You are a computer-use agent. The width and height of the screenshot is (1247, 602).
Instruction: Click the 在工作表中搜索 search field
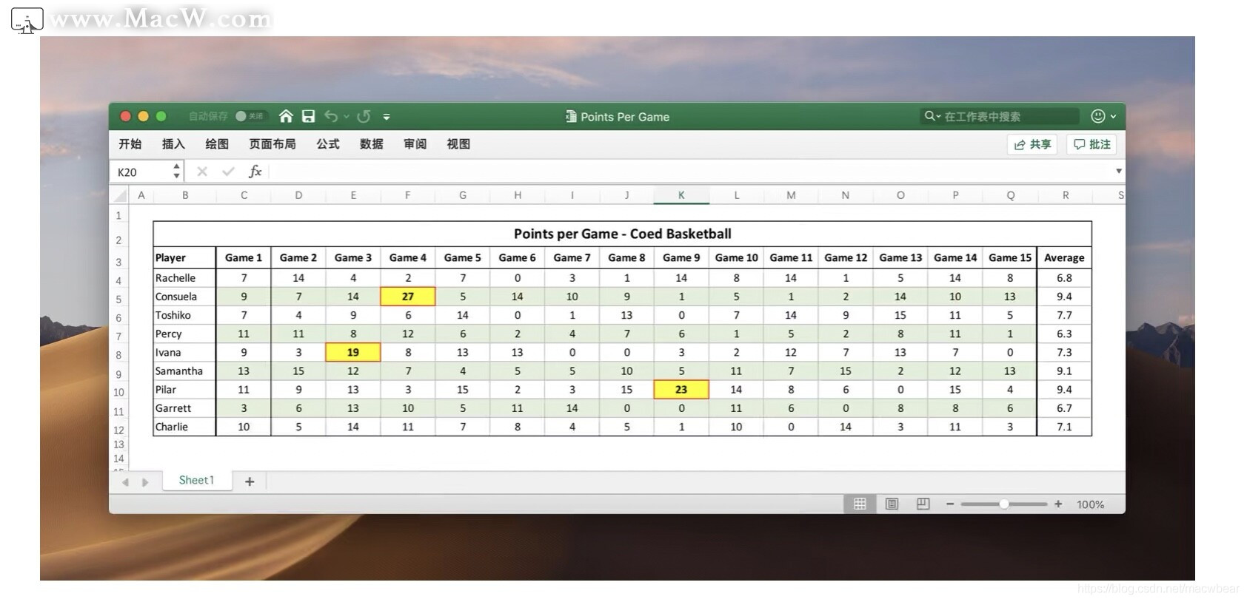point(1000,116)
